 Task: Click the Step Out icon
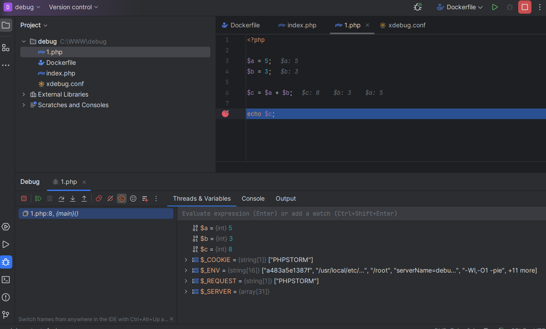pyautogui.click(x=84, y=198)
